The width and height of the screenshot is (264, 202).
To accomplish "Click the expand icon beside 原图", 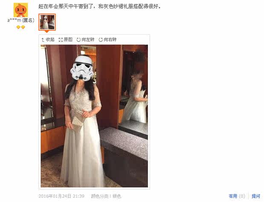I will 61,40.
